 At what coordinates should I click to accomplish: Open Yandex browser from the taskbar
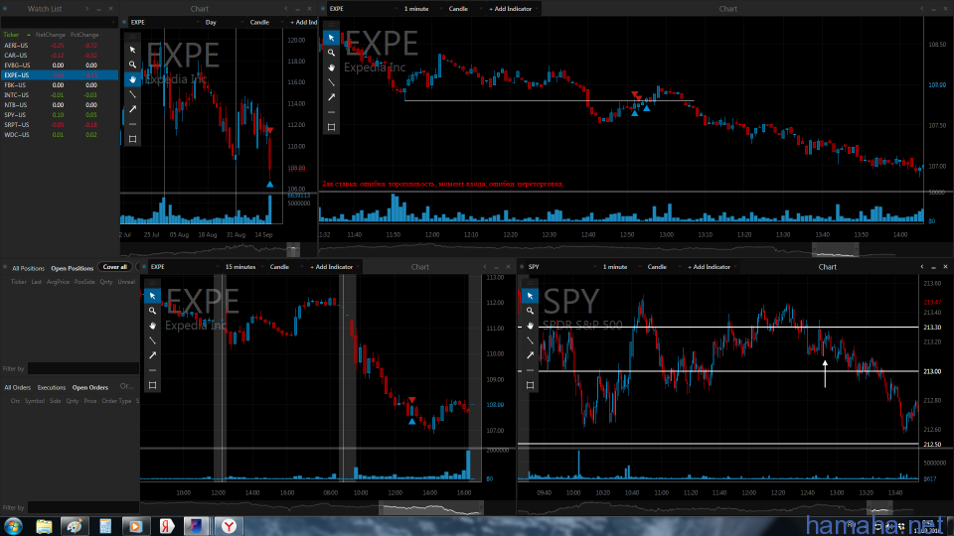[229, 526]
